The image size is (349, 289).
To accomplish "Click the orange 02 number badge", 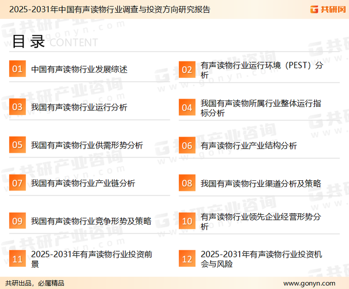I will click(x=187, y=70).
